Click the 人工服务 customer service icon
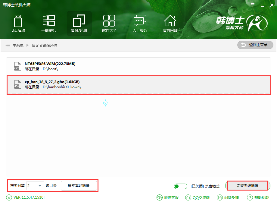This screenshot has width=277, height=202. click(140, 23)
